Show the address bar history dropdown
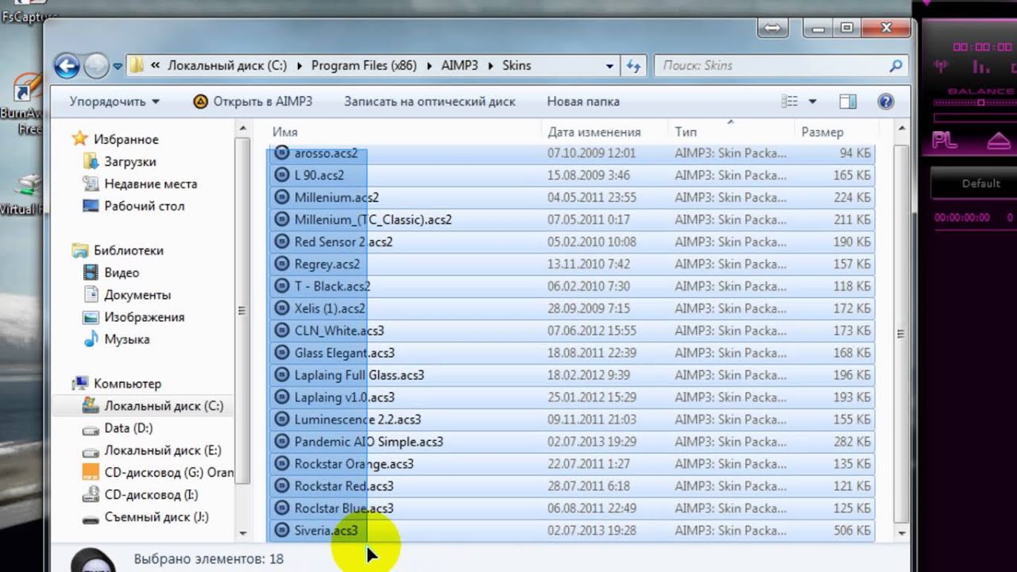 [610, 66]
